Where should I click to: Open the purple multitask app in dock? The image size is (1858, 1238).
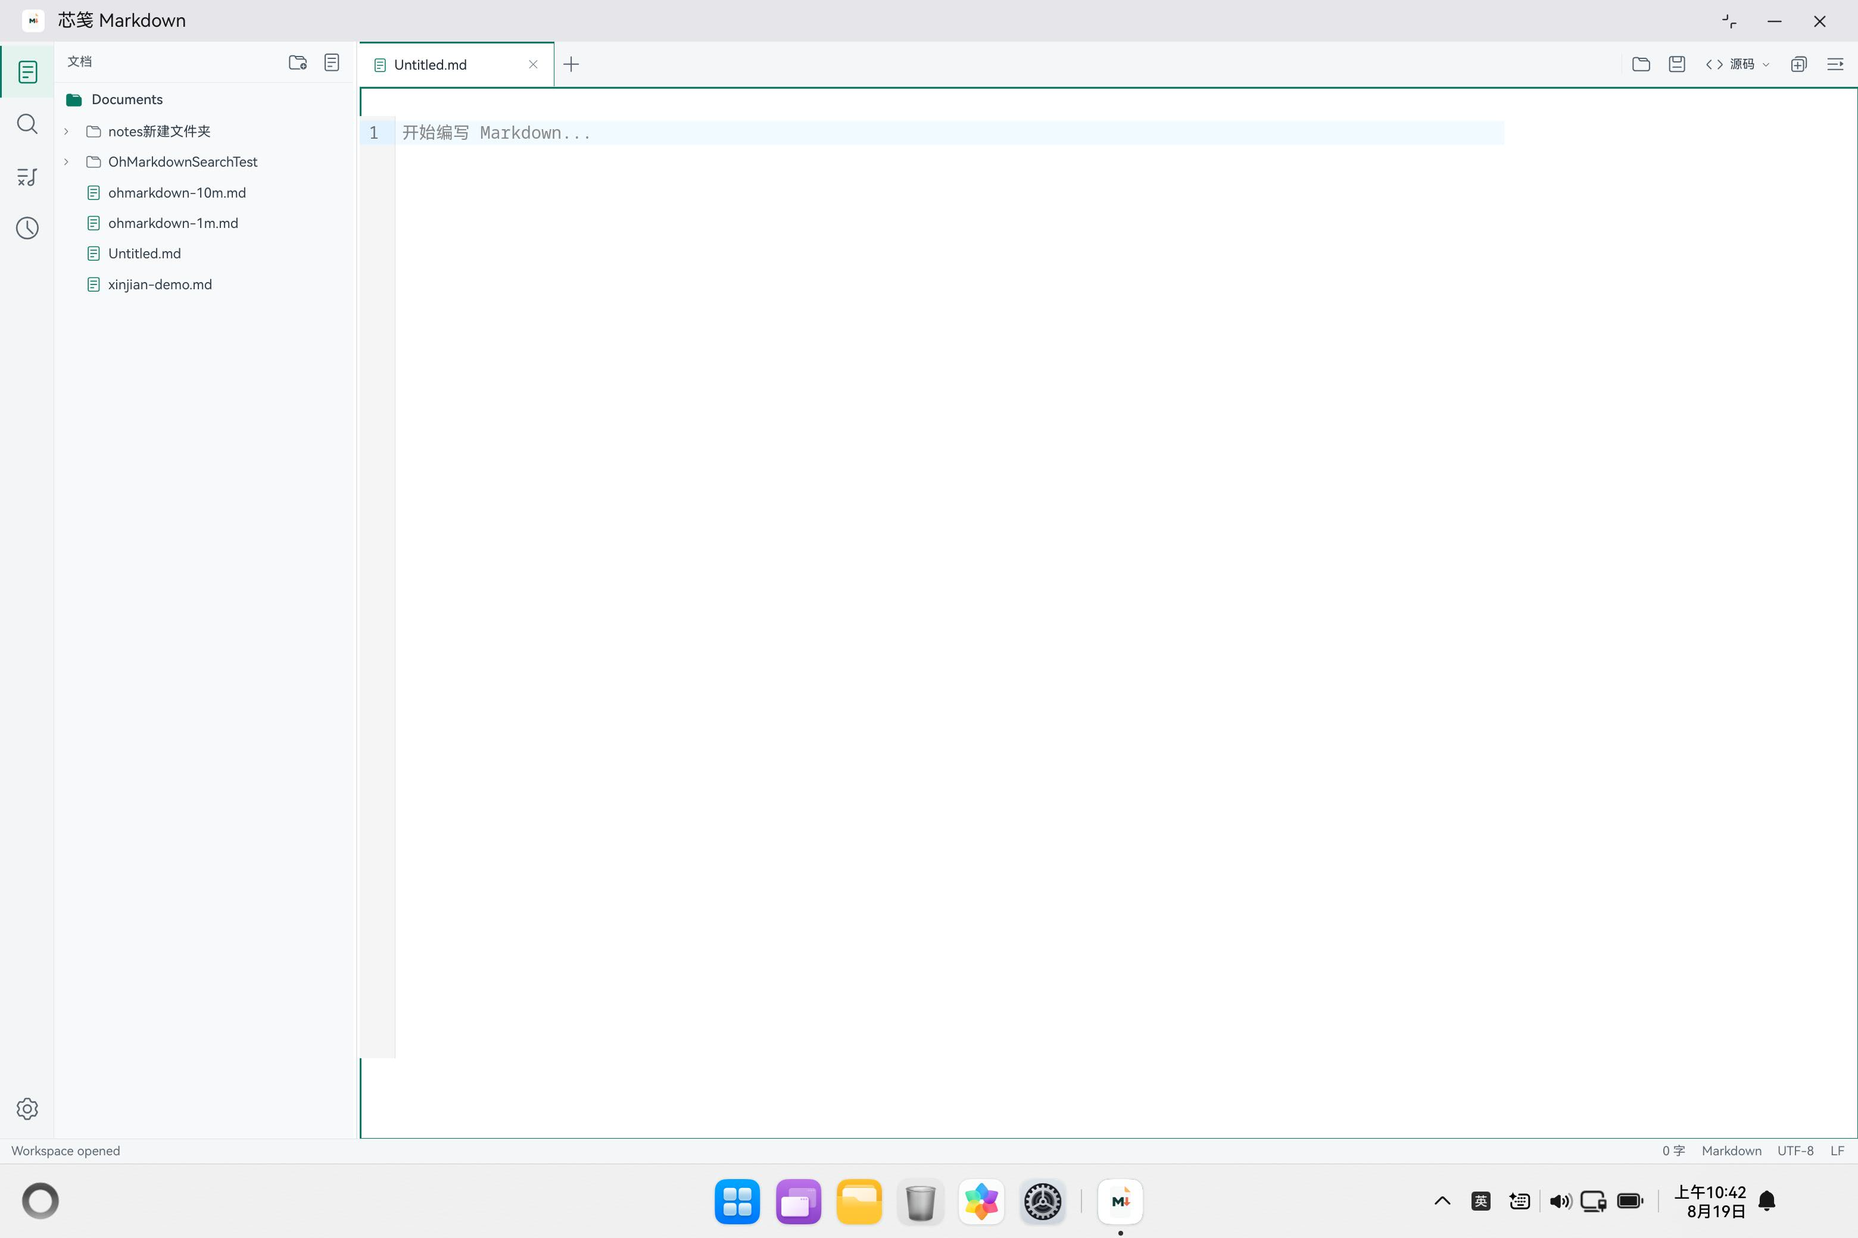(x=799, y=1201)
